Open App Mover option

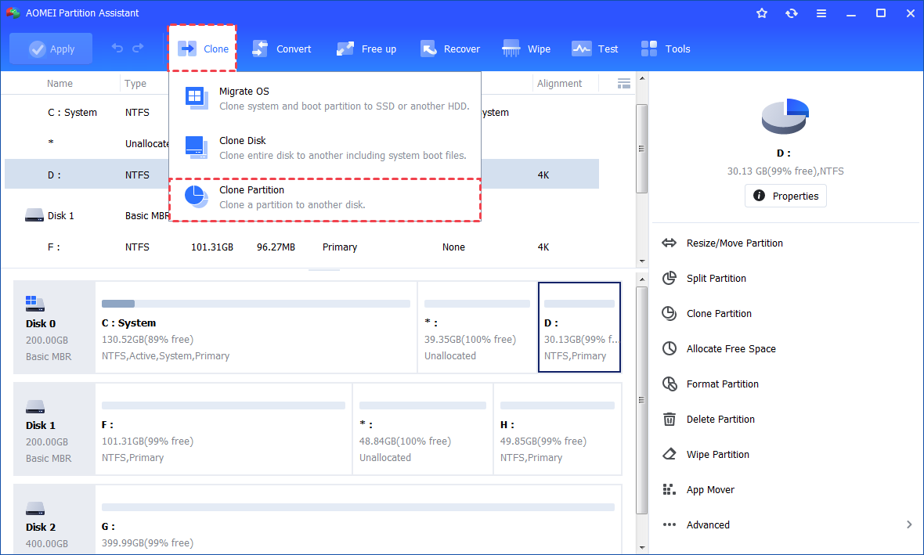point(709,489)
